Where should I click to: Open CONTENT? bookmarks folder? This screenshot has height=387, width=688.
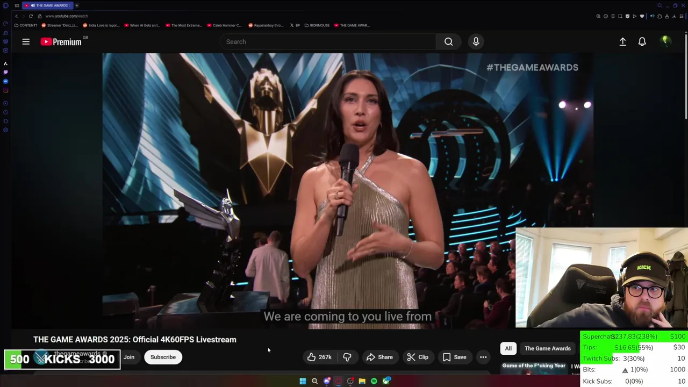26,25
